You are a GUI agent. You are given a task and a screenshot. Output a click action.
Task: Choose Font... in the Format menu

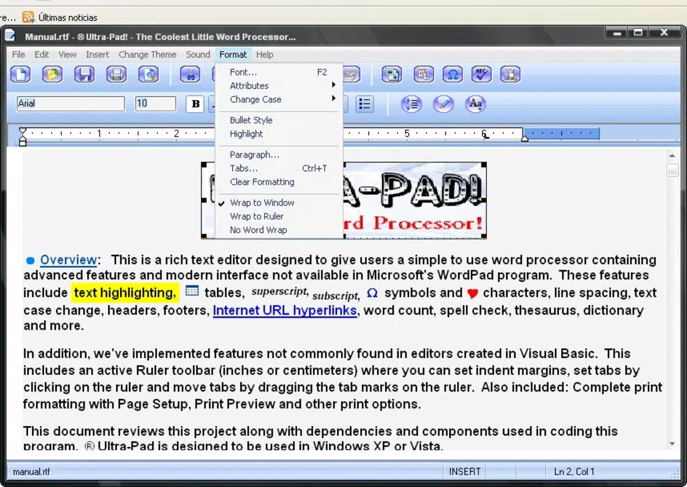(x=279, y=72)
